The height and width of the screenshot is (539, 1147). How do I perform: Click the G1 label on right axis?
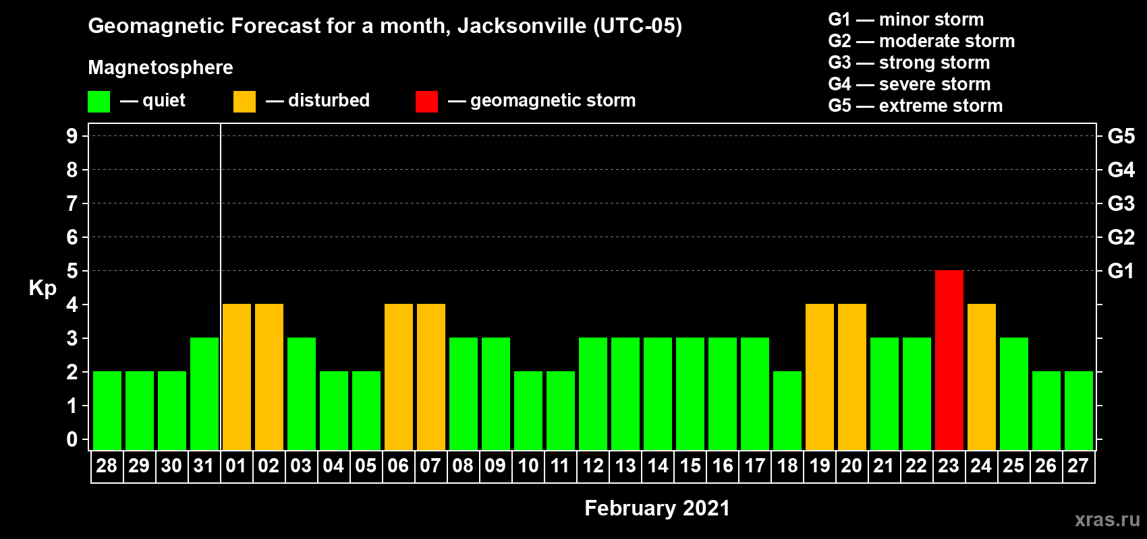1121,271
